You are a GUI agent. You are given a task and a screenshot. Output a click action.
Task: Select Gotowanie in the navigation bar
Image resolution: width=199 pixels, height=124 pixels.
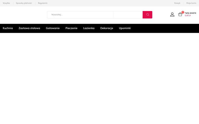53,28
